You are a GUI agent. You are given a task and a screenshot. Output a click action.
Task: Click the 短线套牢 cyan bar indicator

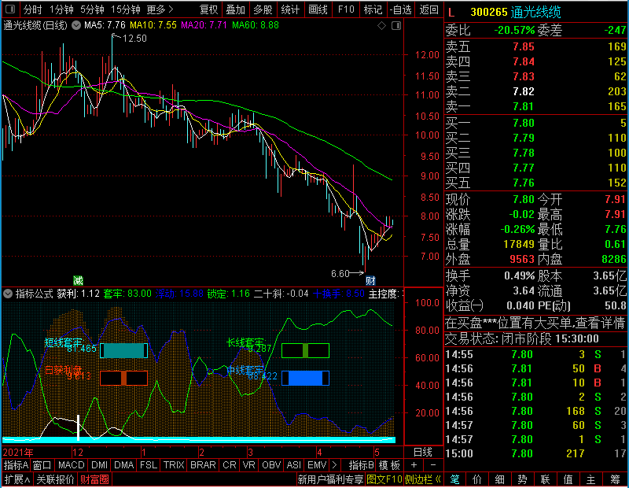click(x=123, y=350)
